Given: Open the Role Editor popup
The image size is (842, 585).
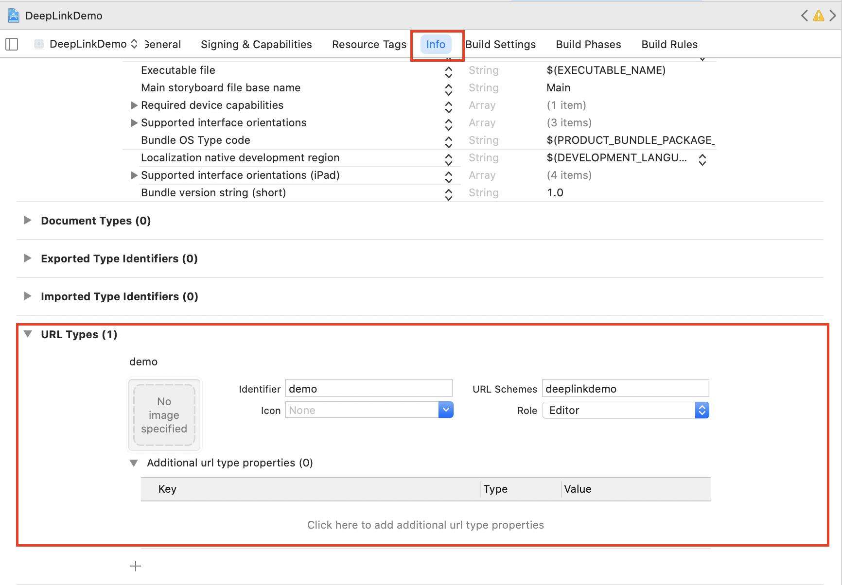Looking at the screenshot, I should [x=626, y=410].
